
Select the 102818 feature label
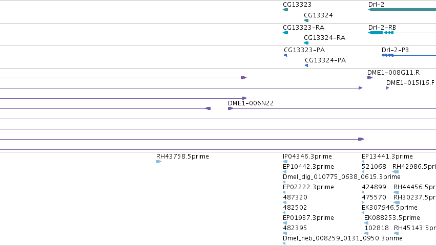click(x=377, y=228)
